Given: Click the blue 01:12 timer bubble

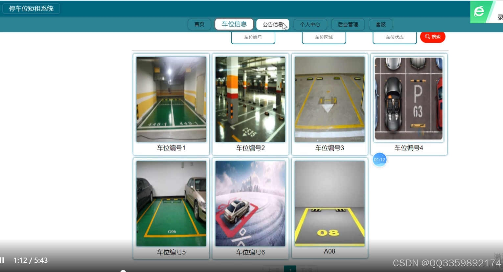Looking at the screenshot, I should point(379,160).
